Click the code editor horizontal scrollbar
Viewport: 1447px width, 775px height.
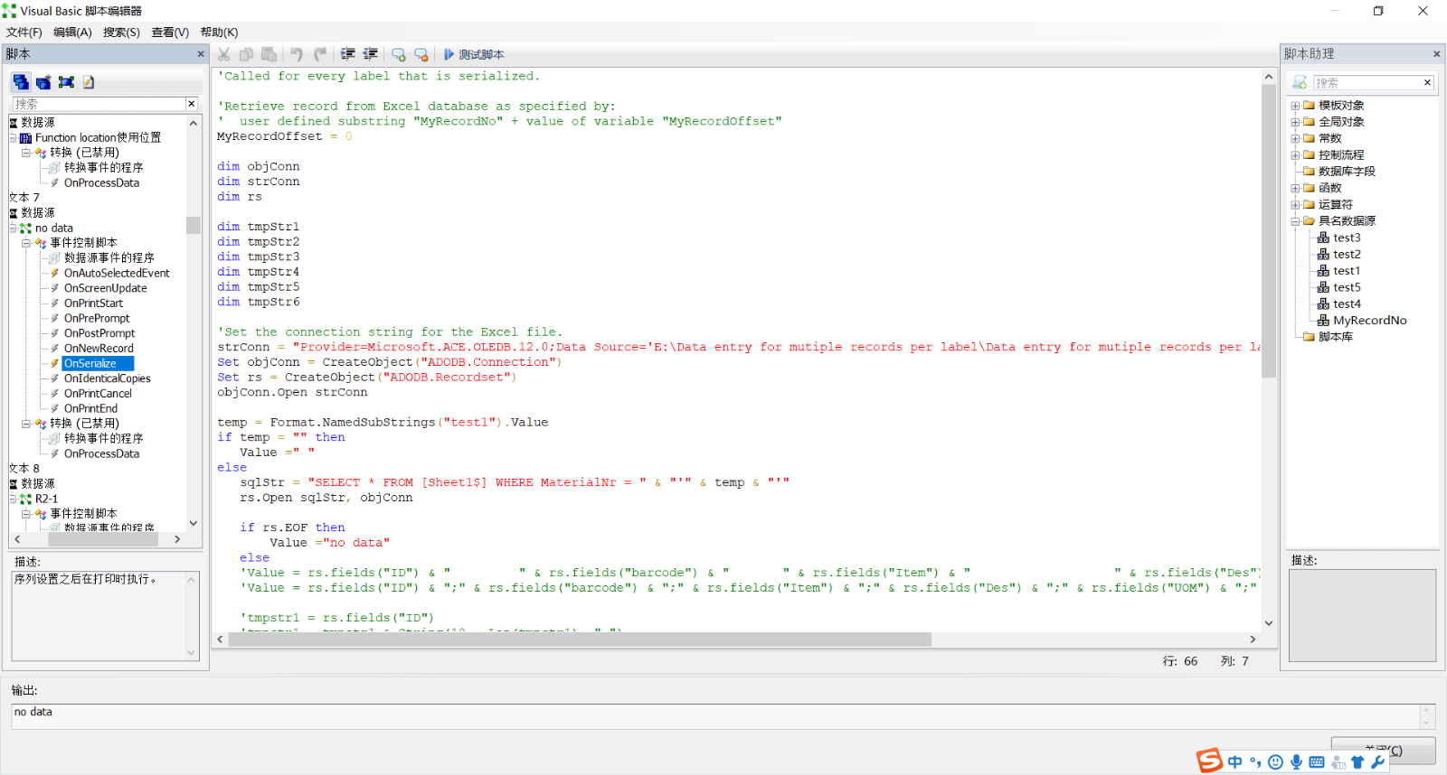click(579, 640)
